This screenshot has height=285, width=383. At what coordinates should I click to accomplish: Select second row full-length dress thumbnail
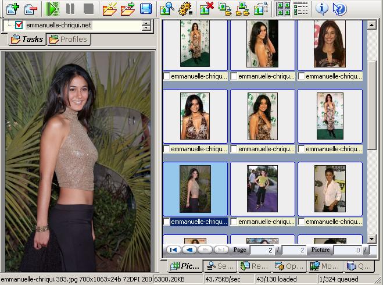click(x=330, y=116)
